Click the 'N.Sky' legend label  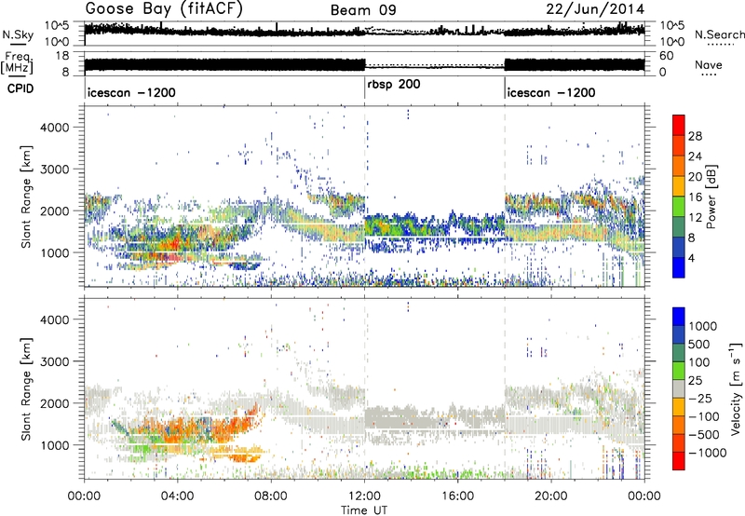pyautogui.click(x=18, y=34)
